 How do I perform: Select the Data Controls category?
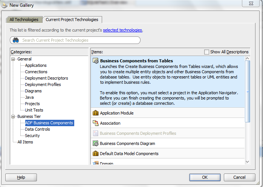click(x=37, y=129)
